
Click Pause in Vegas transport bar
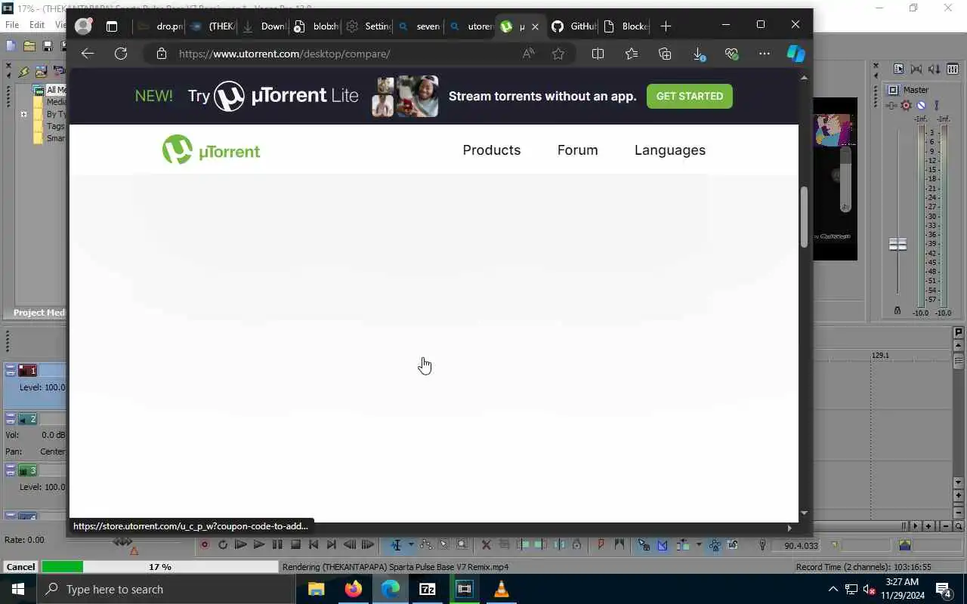pos(277,544)
